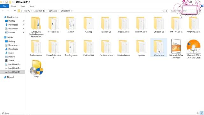The height and width of the screenshot is (115, 204).
Task: Open Documents under This PC
Action: 13,45
